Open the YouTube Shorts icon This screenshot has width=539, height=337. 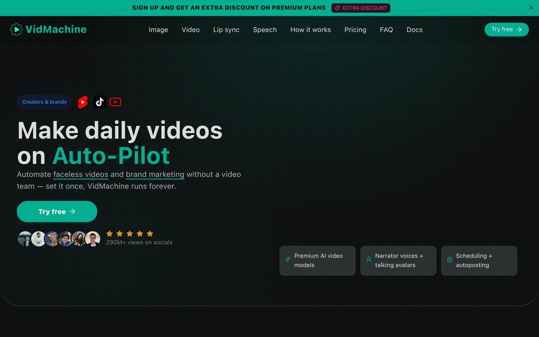(x=83, y=102)
